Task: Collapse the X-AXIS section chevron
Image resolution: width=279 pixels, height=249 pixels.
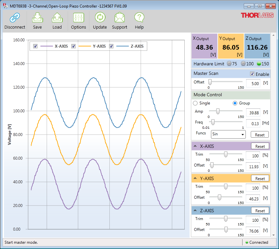Action: tap(195, 146)
